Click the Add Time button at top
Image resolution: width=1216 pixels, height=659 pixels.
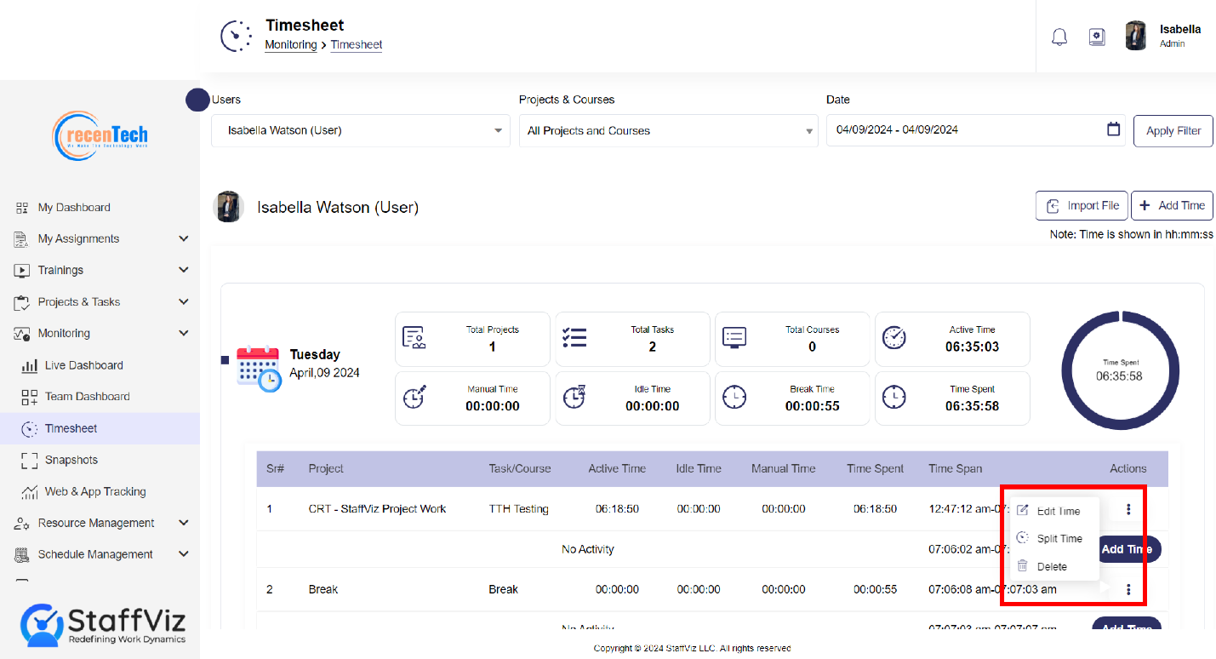1172,205
